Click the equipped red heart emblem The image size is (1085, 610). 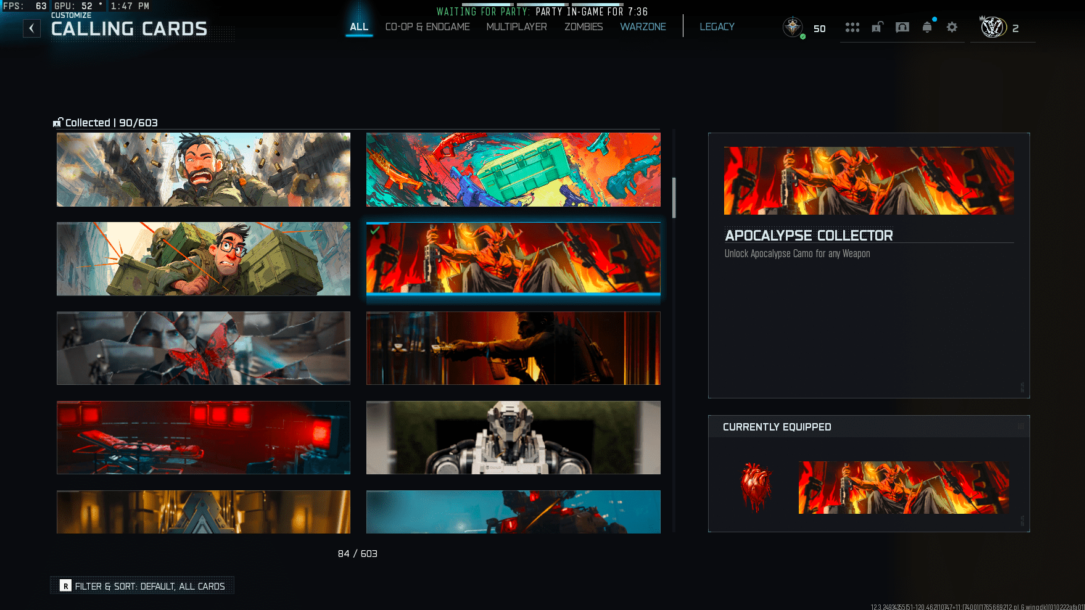pos(756,487)
